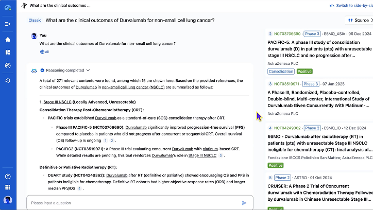Click the Phase 2 tag on source 5
373x210 pixels.
coord(282,178)
